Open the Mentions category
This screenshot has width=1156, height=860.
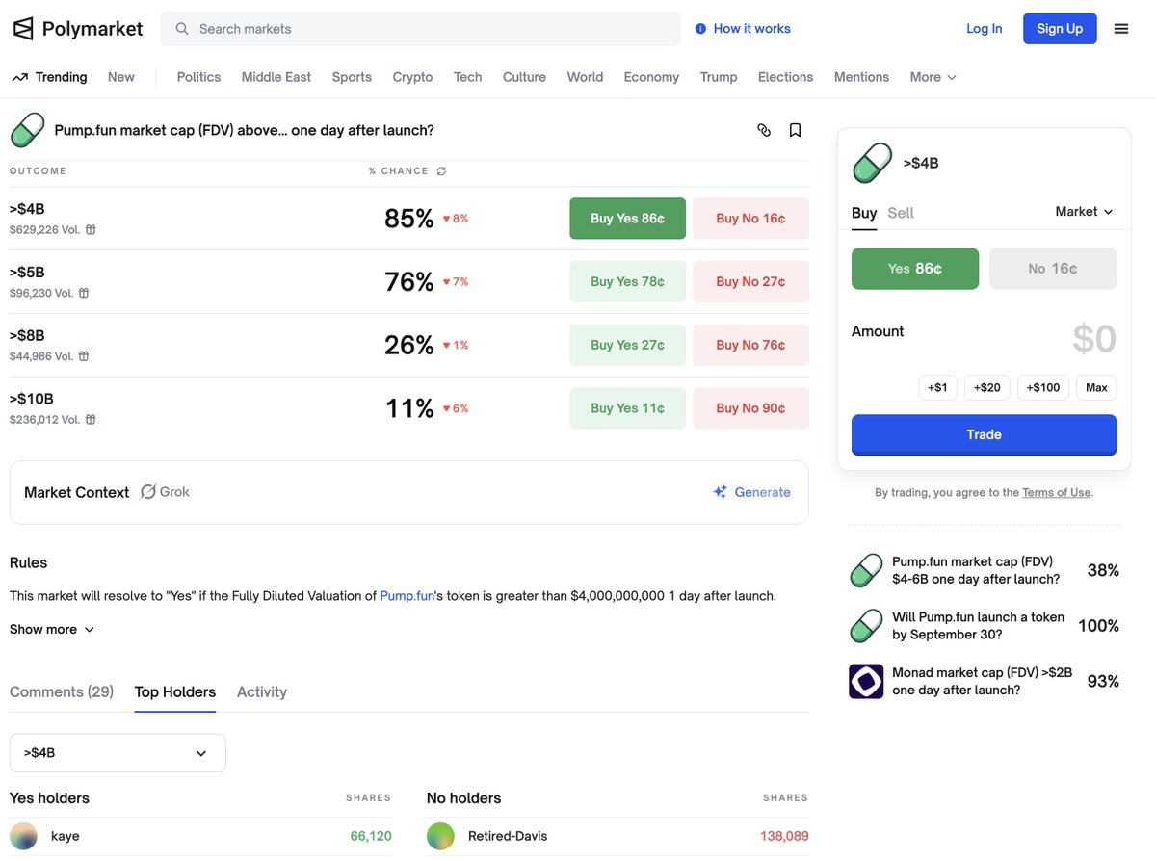861,77
